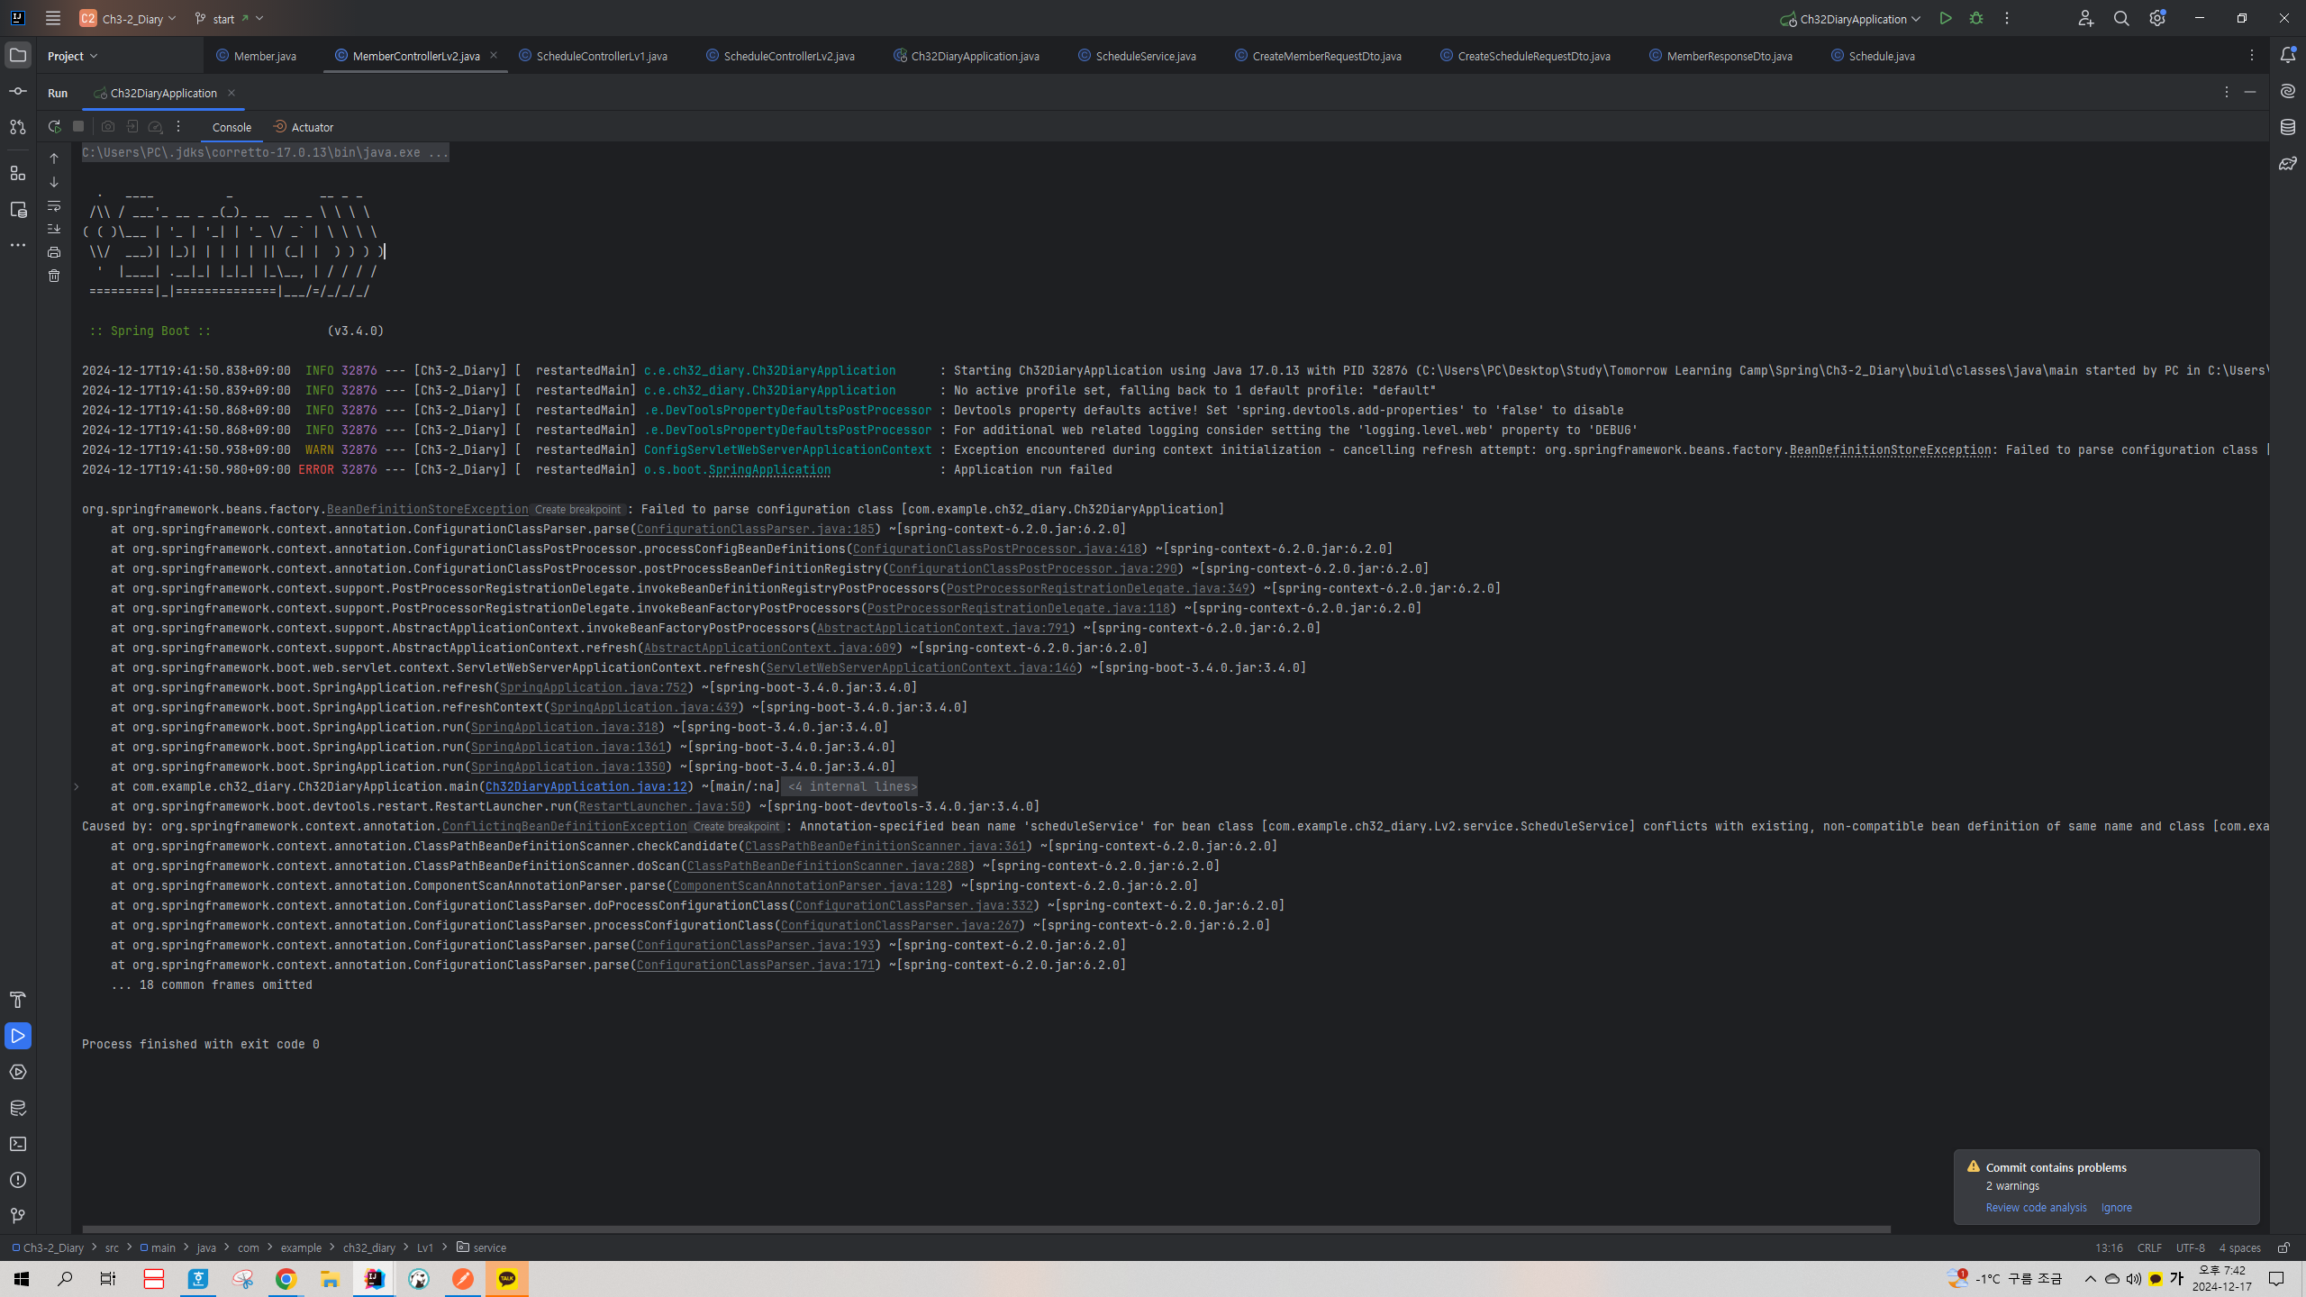This screenshot has height=1297, width=2306.
Task: Toggle the read-only lock icon in status bar
Action: point(2283,1247)
